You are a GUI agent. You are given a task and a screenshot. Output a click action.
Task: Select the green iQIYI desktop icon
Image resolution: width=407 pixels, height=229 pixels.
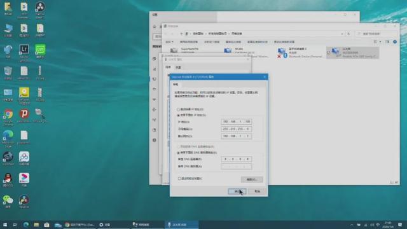(40, 51)
